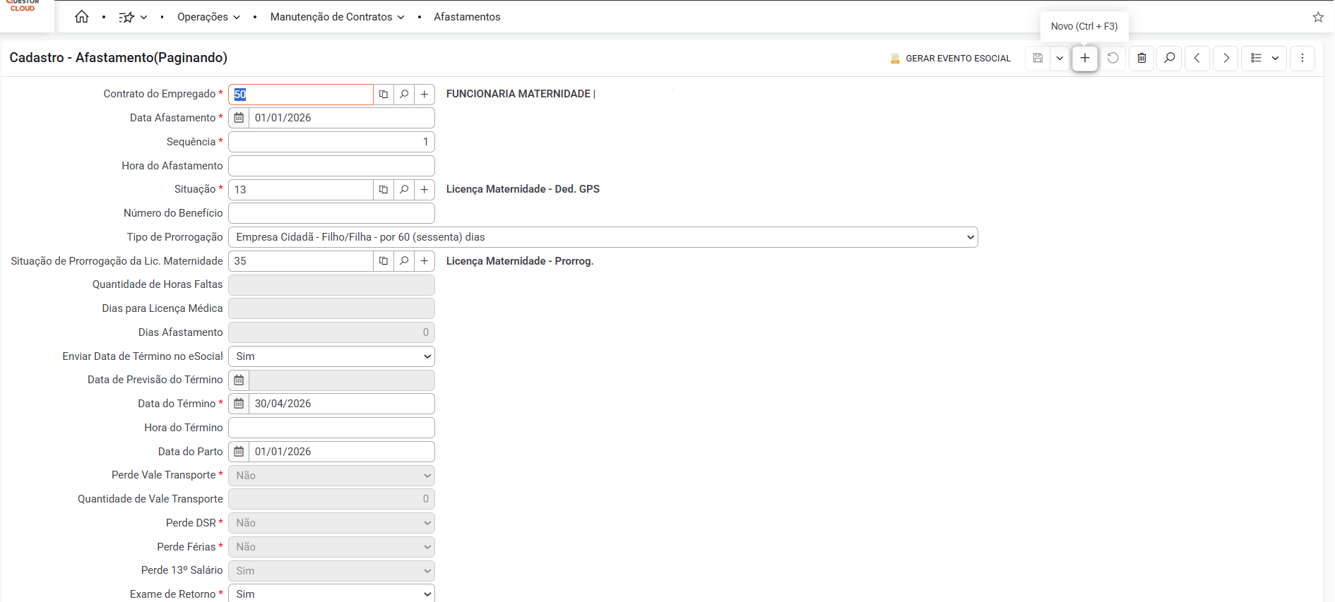Click the refresh/undo circular arrow icon
This screenshot has width=1335, height=602.
[1112, 58]
